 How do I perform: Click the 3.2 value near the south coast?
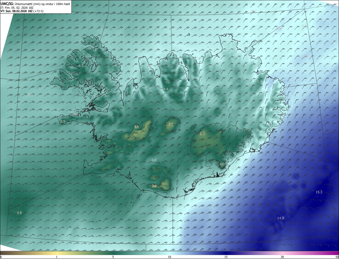click(154, 186)
